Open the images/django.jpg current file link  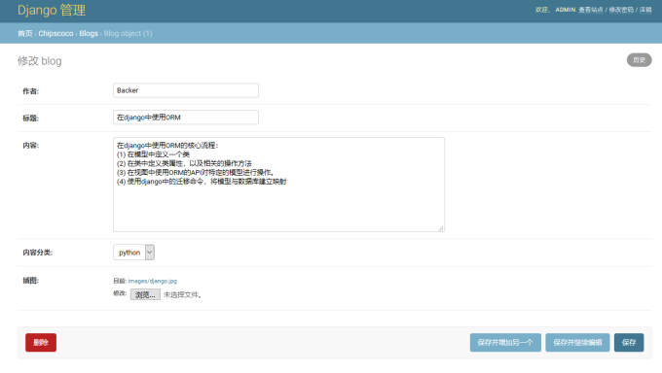point(153,281)
